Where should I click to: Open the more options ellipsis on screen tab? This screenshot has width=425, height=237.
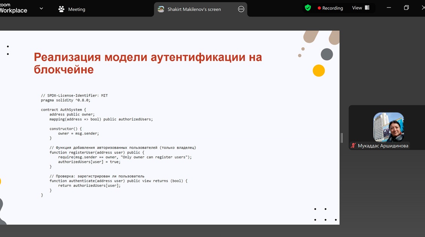tap(241, 9)
